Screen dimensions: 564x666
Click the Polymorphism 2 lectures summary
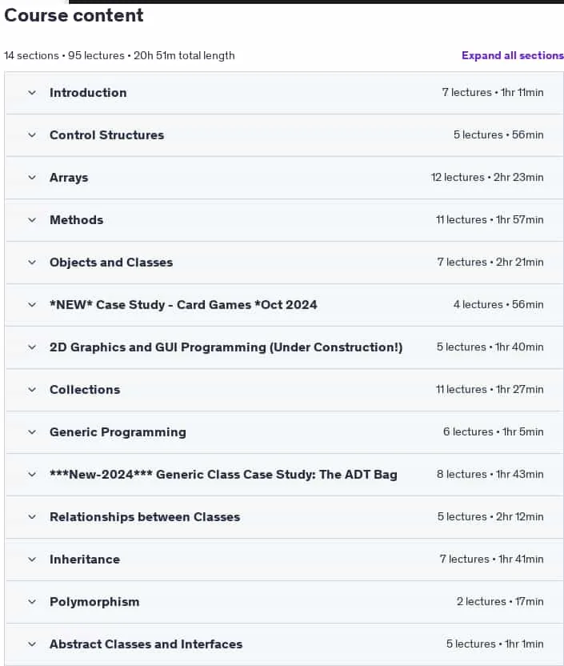pos(500,601)
